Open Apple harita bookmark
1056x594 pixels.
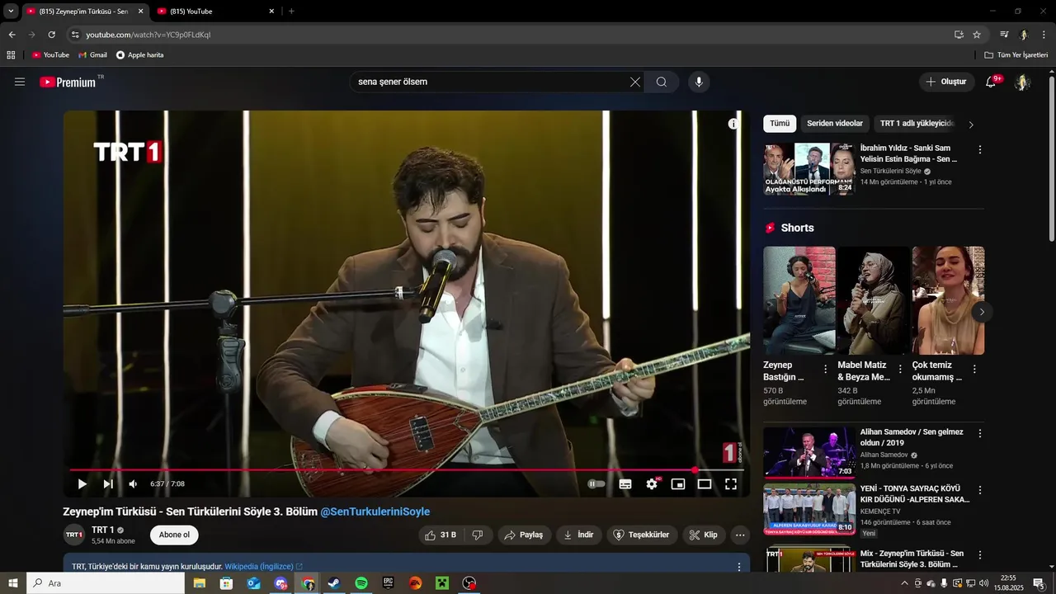[139, 55]
